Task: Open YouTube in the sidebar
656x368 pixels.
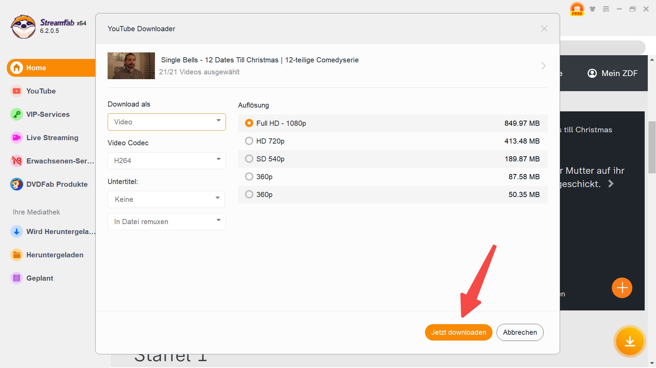Action: [x=41, y=91]
